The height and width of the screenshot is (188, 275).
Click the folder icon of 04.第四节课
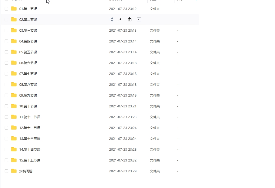[14, 41]
